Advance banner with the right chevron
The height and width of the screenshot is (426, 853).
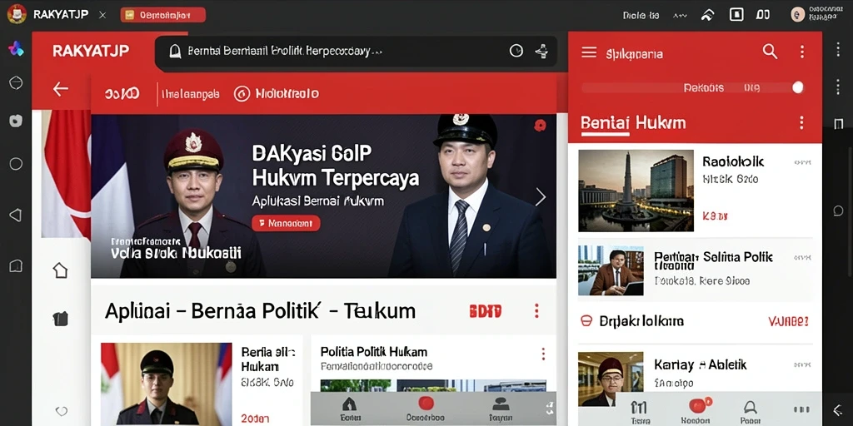pos(540,196)
